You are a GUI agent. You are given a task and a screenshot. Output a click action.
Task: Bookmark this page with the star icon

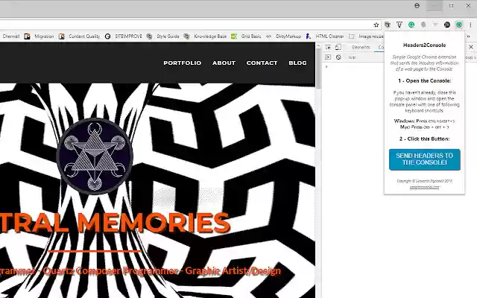click(376, 25)
